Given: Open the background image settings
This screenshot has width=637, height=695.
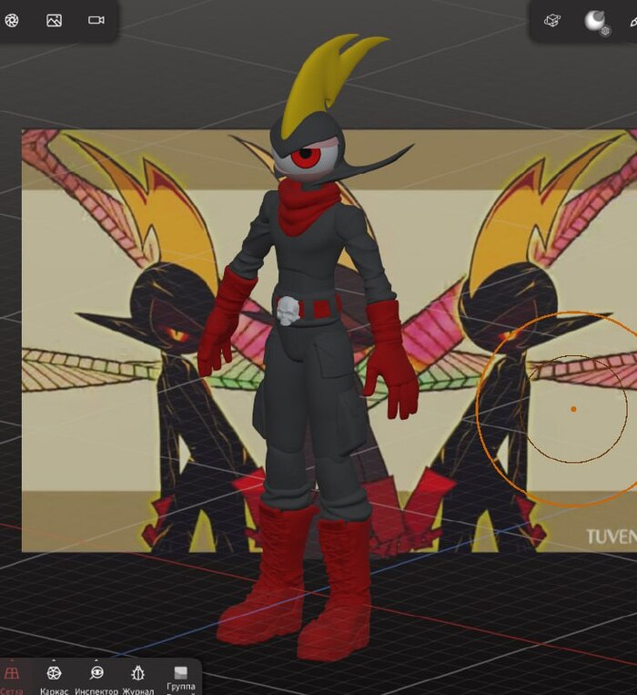Looking at the screenshot, I should point(54,20).
